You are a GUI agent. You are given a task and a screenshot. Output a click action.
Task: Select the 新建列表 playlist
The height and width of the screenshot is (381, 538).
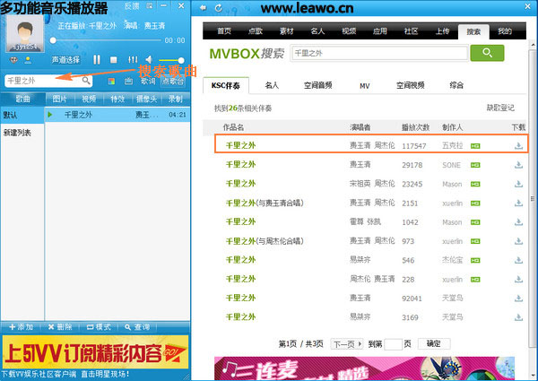click(22, 133)
